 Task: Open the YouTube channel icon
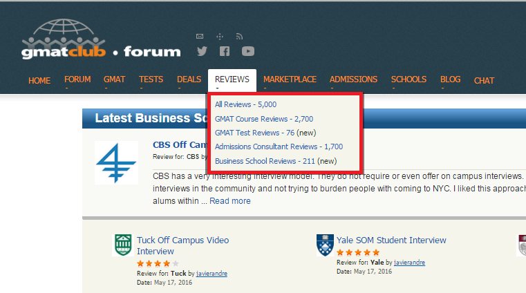[x=248, y=51]
